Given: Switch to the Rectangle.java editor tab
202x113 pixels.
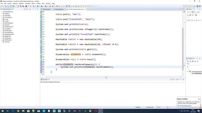Looking at the screenshot, I should click(59, 9).
